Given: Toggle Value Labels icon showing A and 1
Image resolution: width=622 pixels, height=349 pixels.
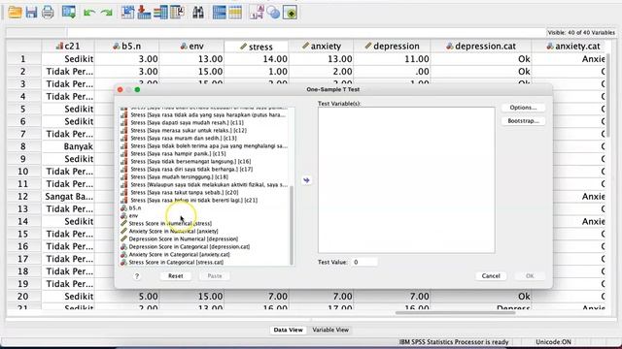Looking at the screenshot, I should click(x=257, y=13).
